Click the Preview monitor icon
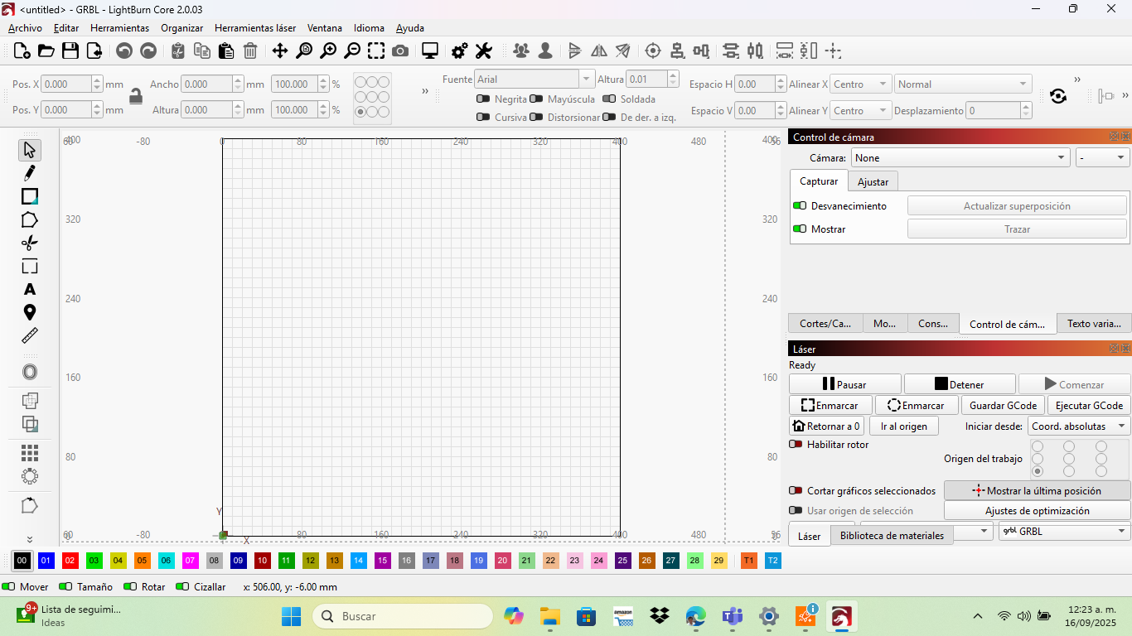 coord(430,51)
